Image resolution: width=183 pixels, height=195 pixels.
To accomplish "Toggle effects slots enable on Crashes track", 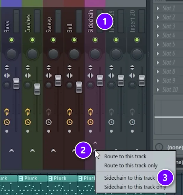I will pos(27,112).
